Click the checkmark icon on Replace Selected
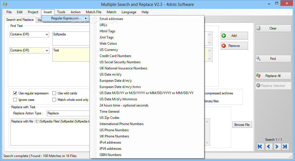The height and width of the screenshot is (161, 295). coord(258,85)
